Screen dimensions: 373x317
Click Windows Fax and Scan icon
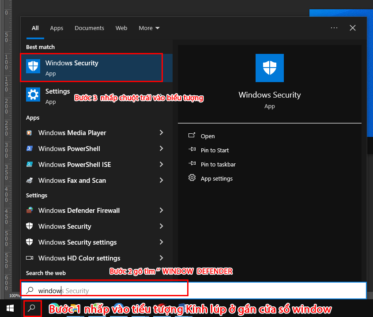(x=29, y=181)
